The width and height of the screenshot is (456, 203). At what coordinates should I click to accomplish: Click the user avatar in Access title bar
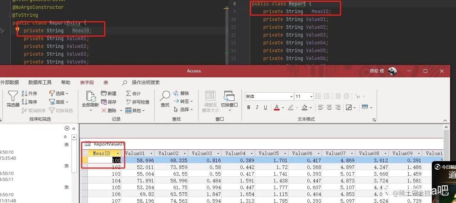[392, 71]
